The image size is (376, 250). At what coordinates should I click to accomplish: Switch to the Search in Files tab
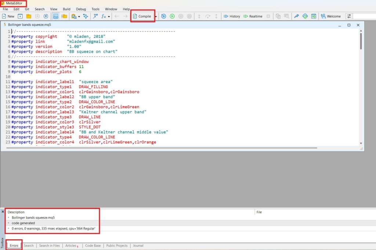[x=49, y=246]
